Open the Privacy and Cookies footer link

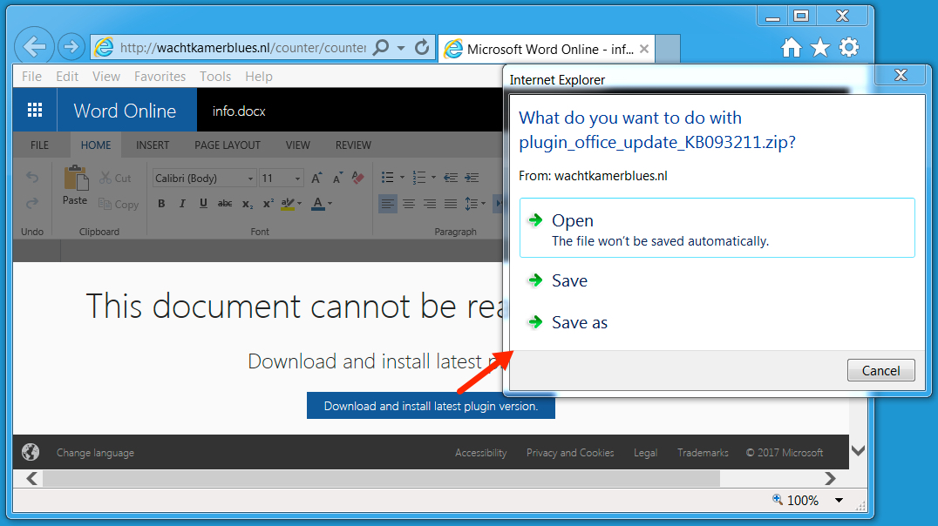(570, 453)
